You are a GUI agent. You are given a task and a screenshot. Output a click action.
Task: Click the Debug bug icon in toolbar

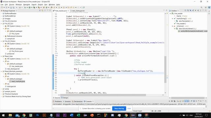click(x=25, y=8)
